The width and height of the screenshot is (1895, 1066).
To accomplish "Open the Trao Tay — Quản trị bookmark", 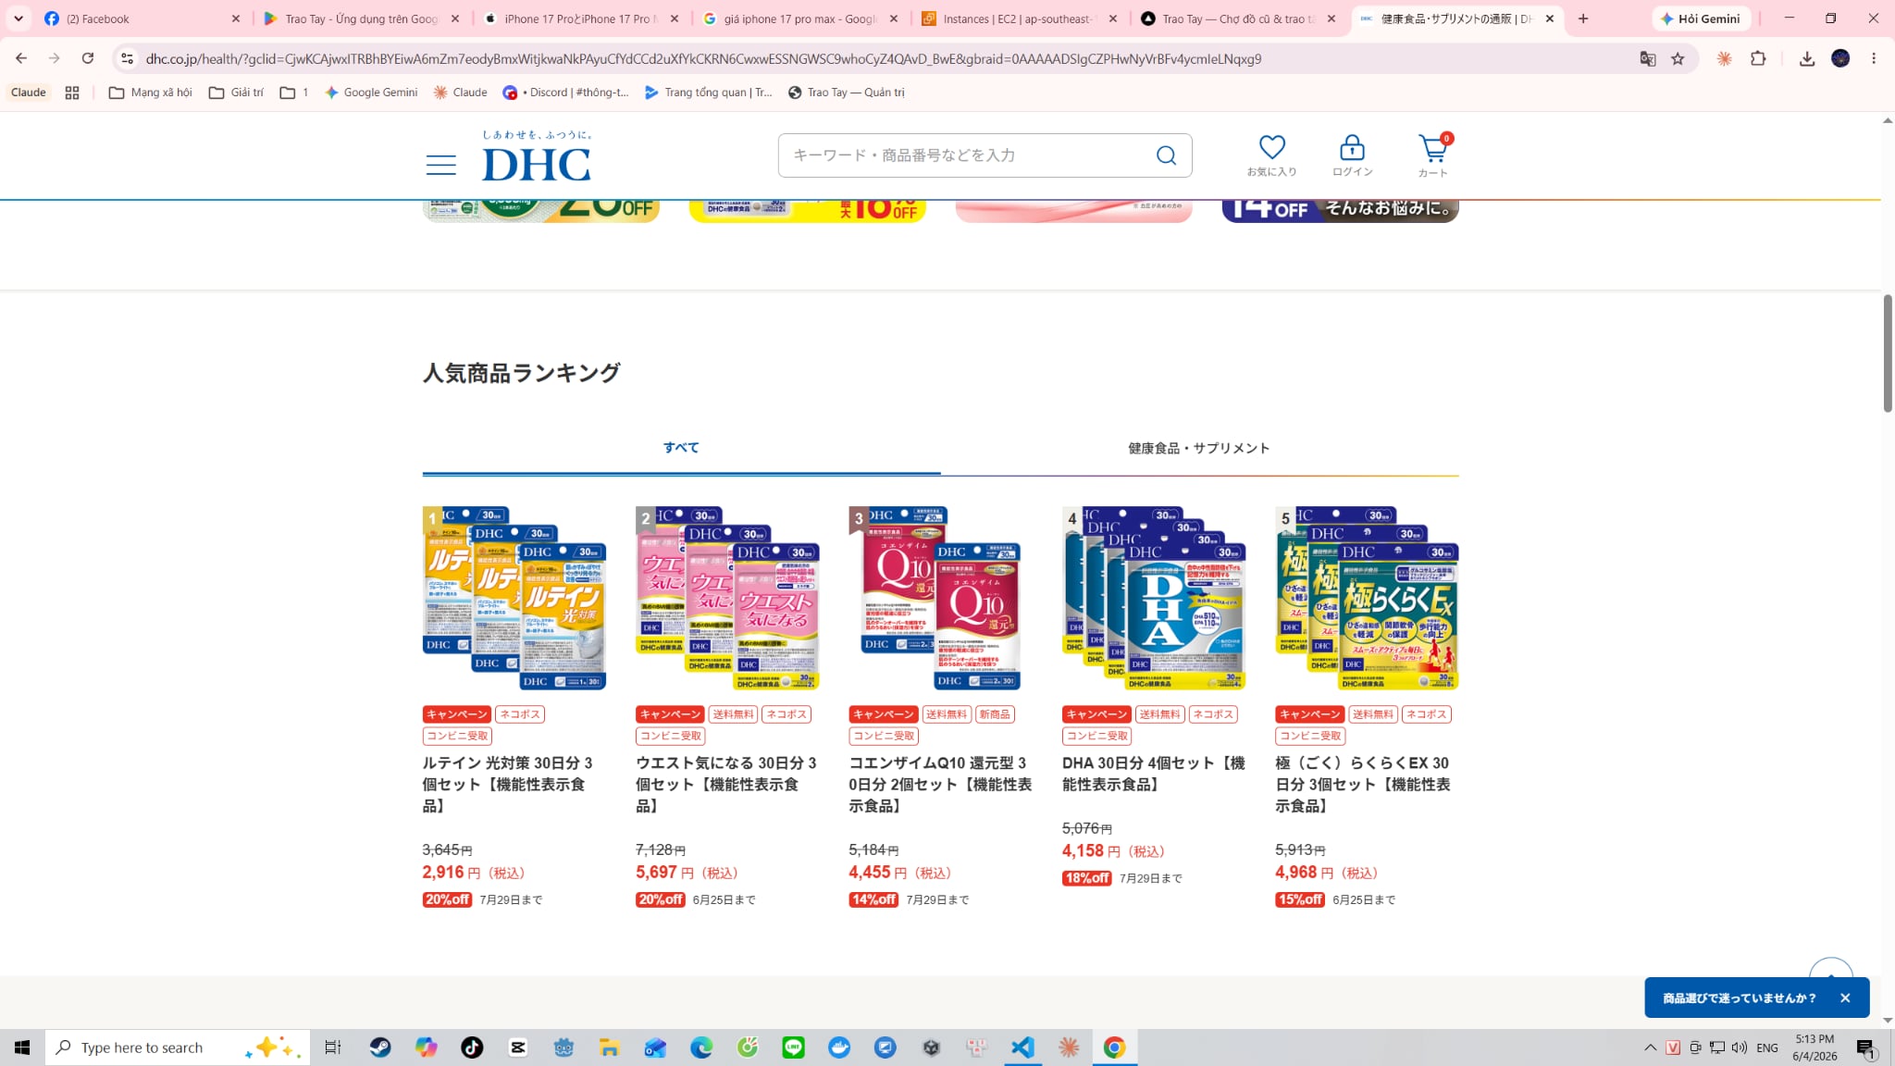I will pyautogui.click(x=846, y=93).
